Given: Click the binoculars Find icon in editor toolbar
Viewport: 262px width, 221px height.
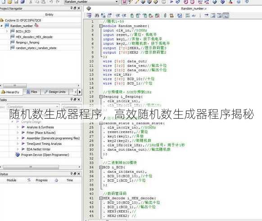Looking at the screenshot, I should click(97, 16).
